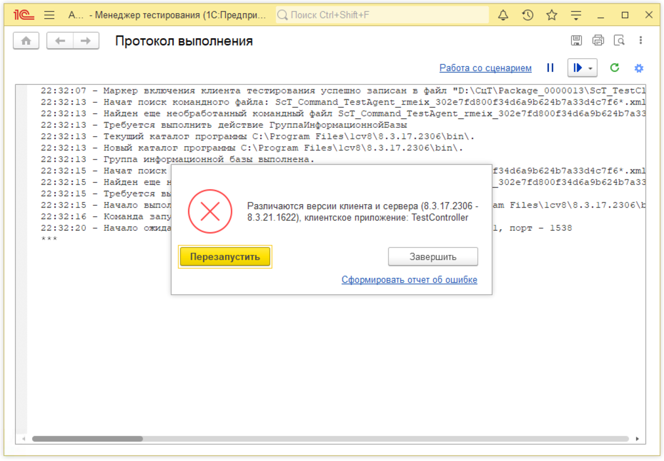
Task: Open the history clock icon
Action: pyautogui.click(x=528, y=15)
